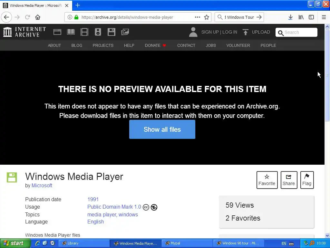Open the Audio speaker icon
Viewport: 330px width, 248px height.
98,32
